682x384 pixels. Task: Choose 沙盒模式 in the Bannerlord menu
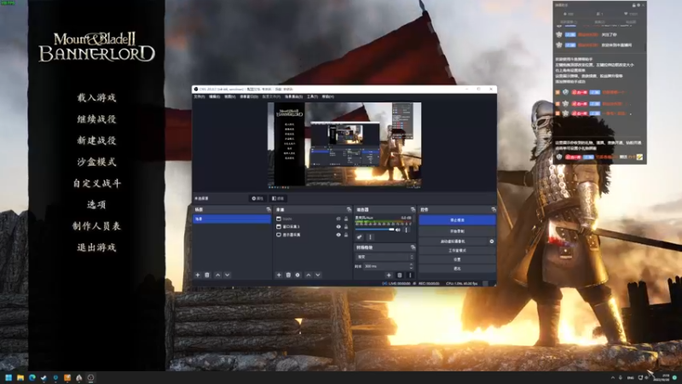[96, 162]
